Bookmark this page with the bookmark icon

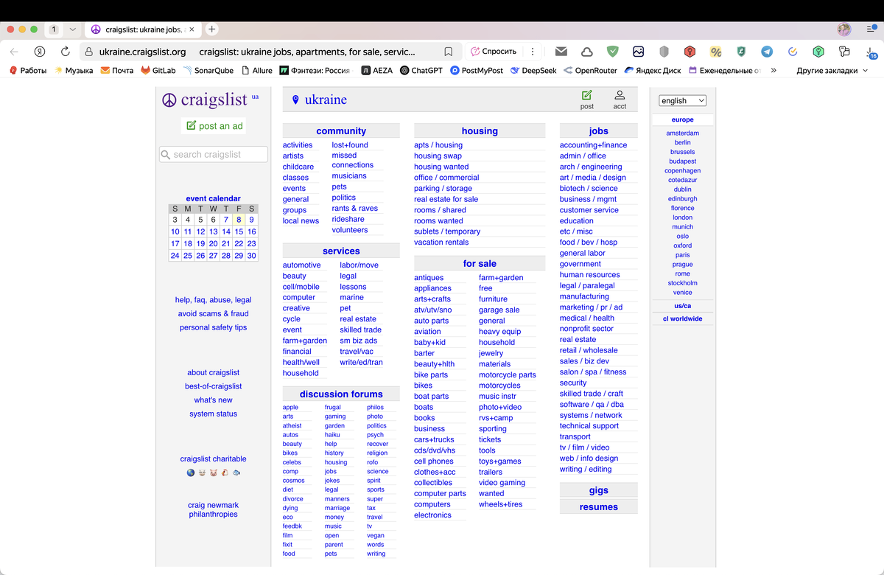[x=448, y=52]
